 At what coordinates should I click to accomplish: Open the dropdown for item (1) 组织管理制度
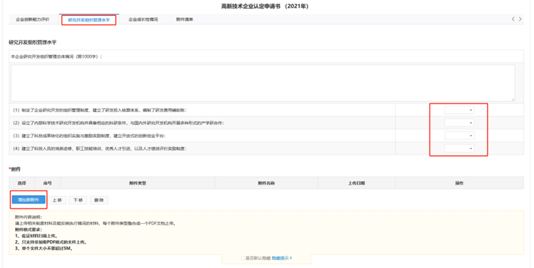[x=459, y=110]
